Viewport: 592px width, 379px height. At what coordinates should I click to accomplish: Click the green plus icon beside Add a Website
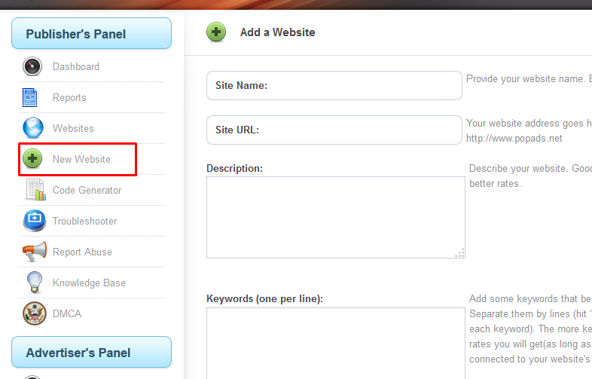click(216, 32)
